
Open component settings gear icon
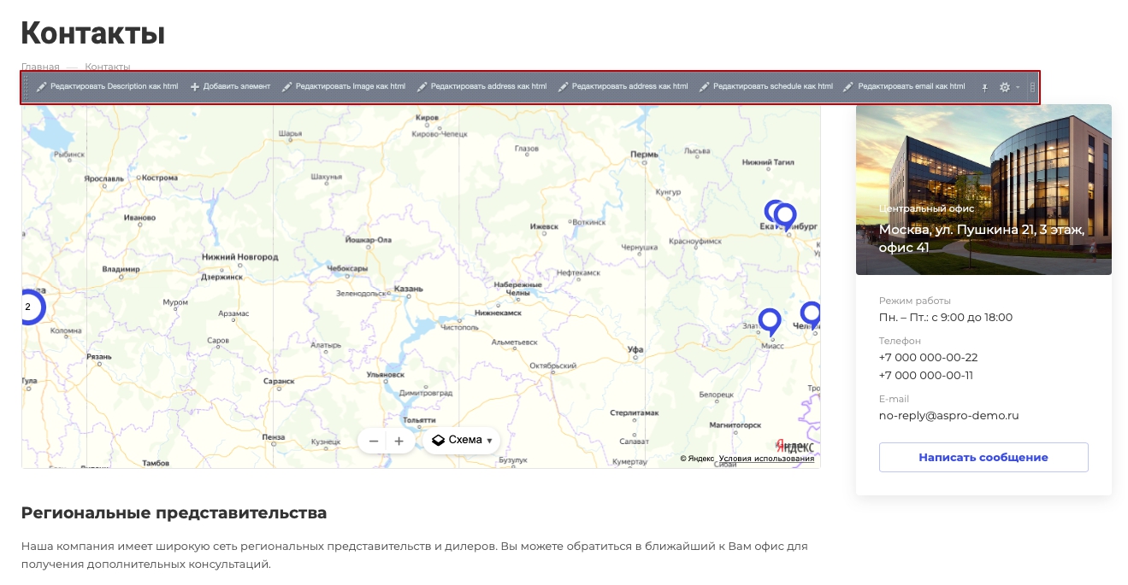[1005, 87]
